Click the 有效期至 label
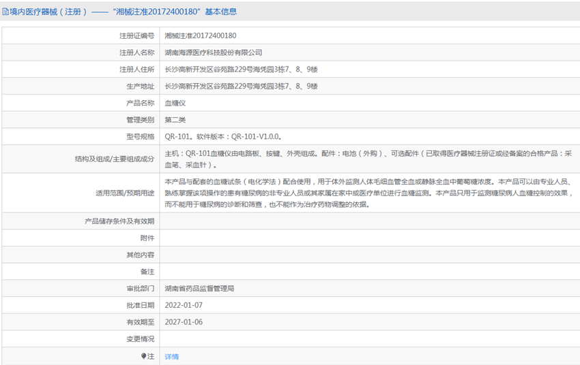Viewport: 580px width, 365px height. click(140, 322)
